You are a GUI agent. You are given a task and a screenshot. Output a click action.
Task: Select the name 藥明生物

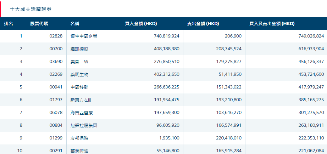(79, 74)
